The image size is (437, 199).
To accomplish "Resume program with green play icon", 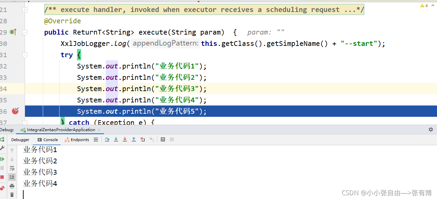I will pos(2,159).
